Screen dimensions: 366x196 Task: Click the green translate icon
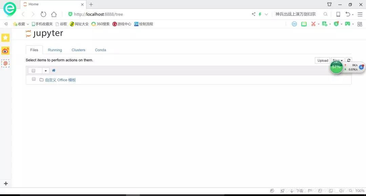tap(325, 24)
